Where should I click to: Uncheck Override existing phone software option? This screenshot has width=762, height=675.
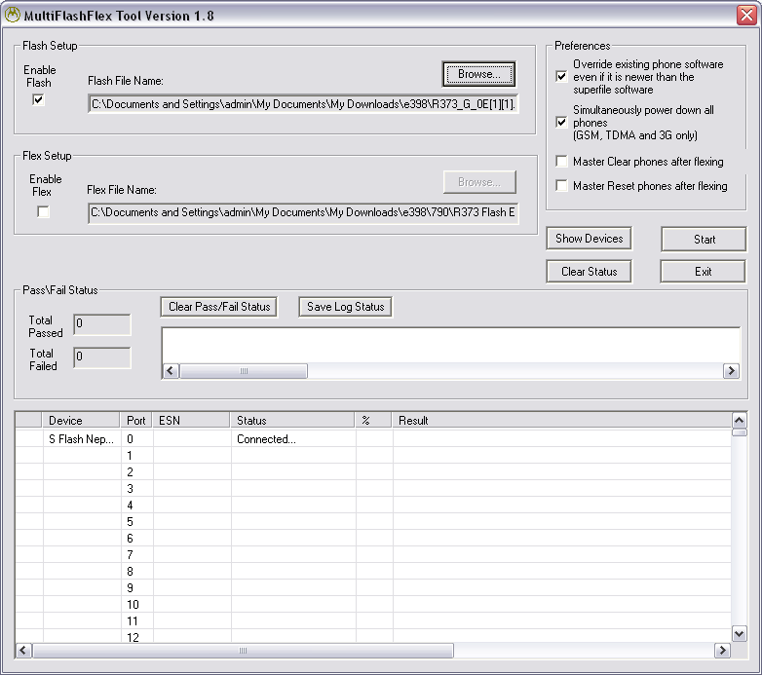pos(561,76)
